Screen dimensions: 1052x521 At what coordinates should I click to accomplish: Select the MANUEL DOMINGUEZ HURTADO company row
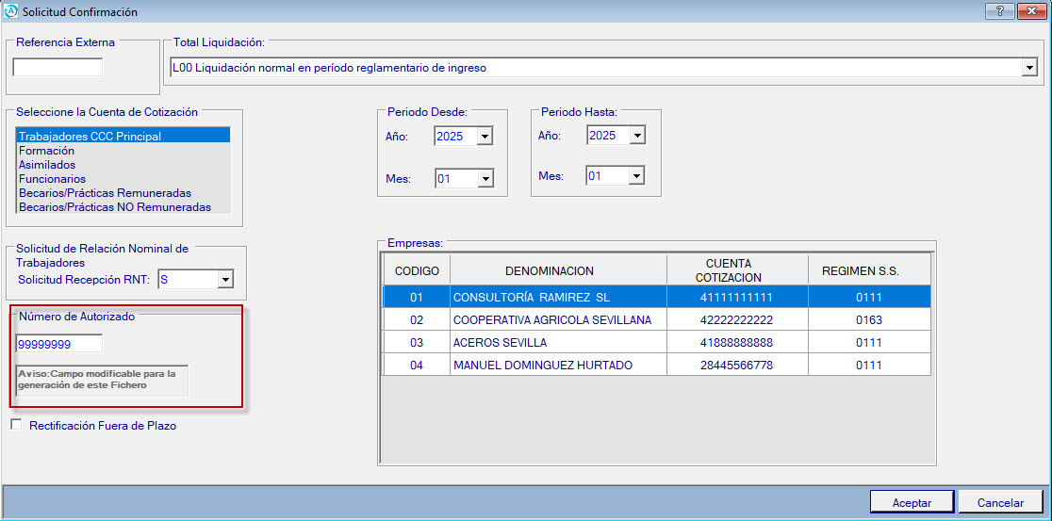[543, 365]
